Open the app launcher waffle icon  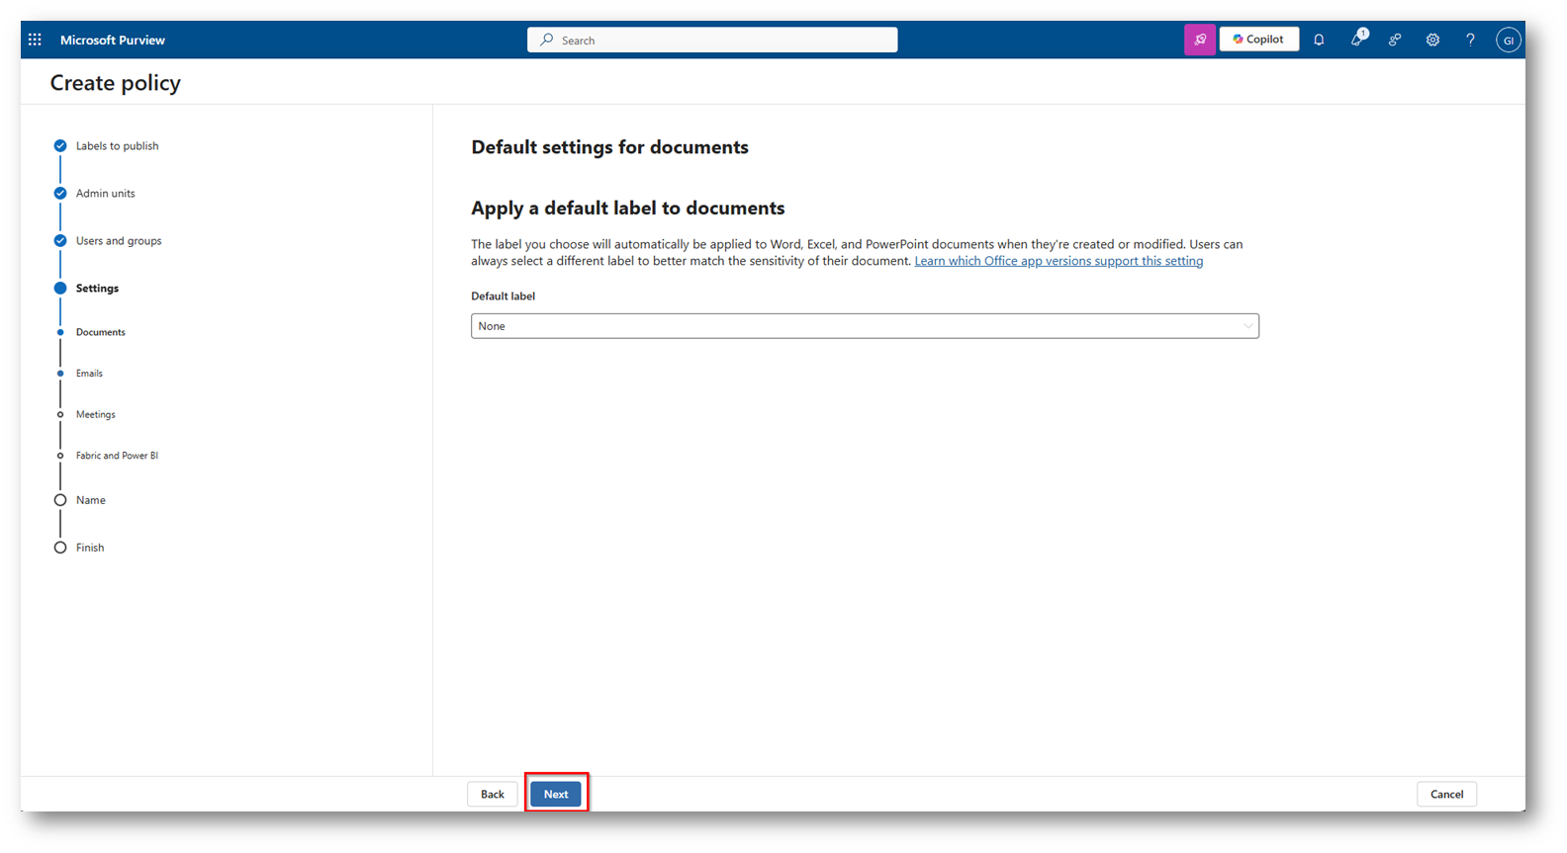pyautogui.click(x=35, y=40)
